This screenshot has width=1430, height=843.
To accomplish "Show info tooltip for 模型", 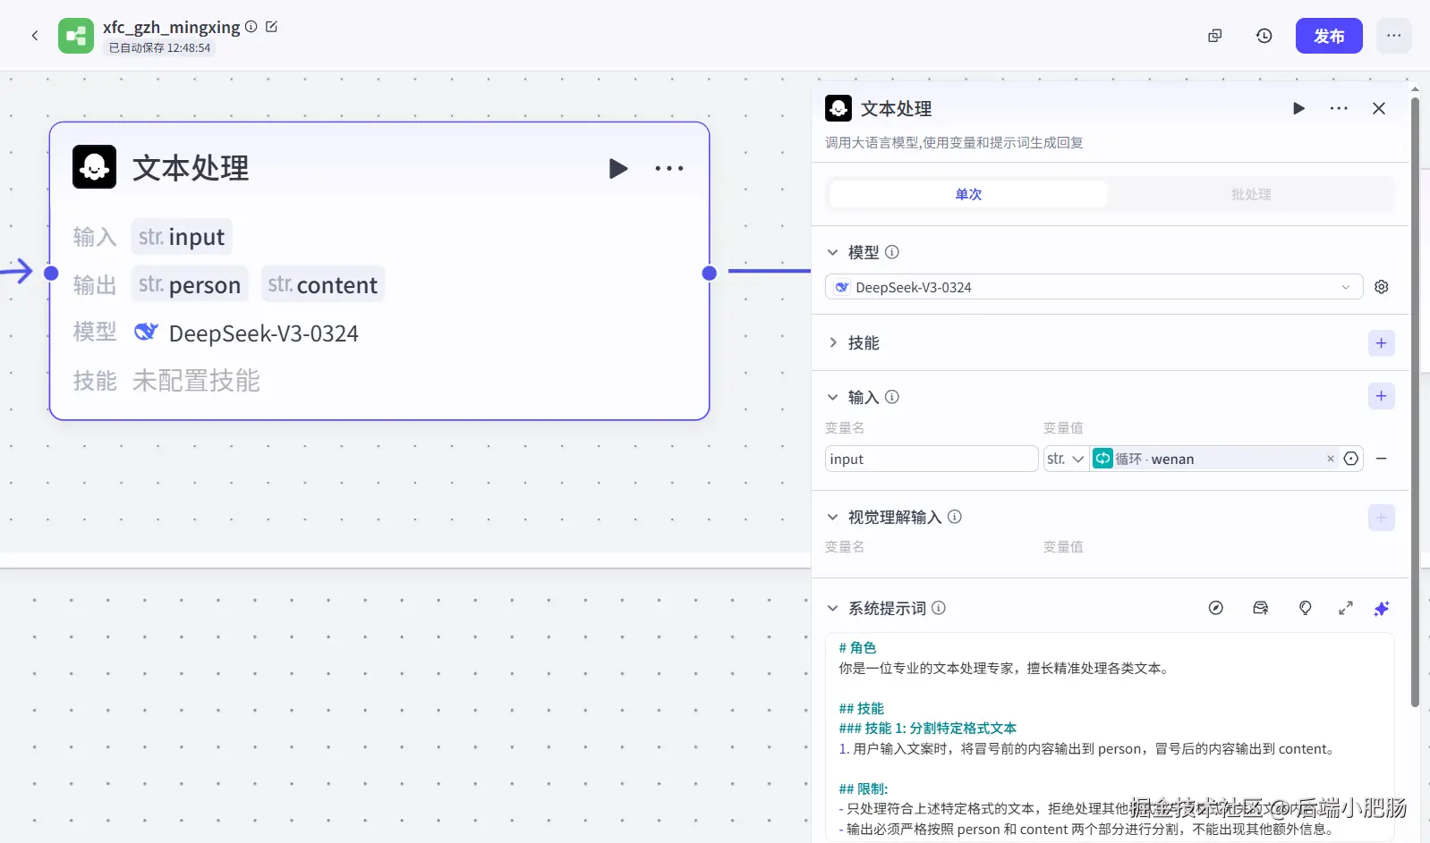I will click(892, 252).
